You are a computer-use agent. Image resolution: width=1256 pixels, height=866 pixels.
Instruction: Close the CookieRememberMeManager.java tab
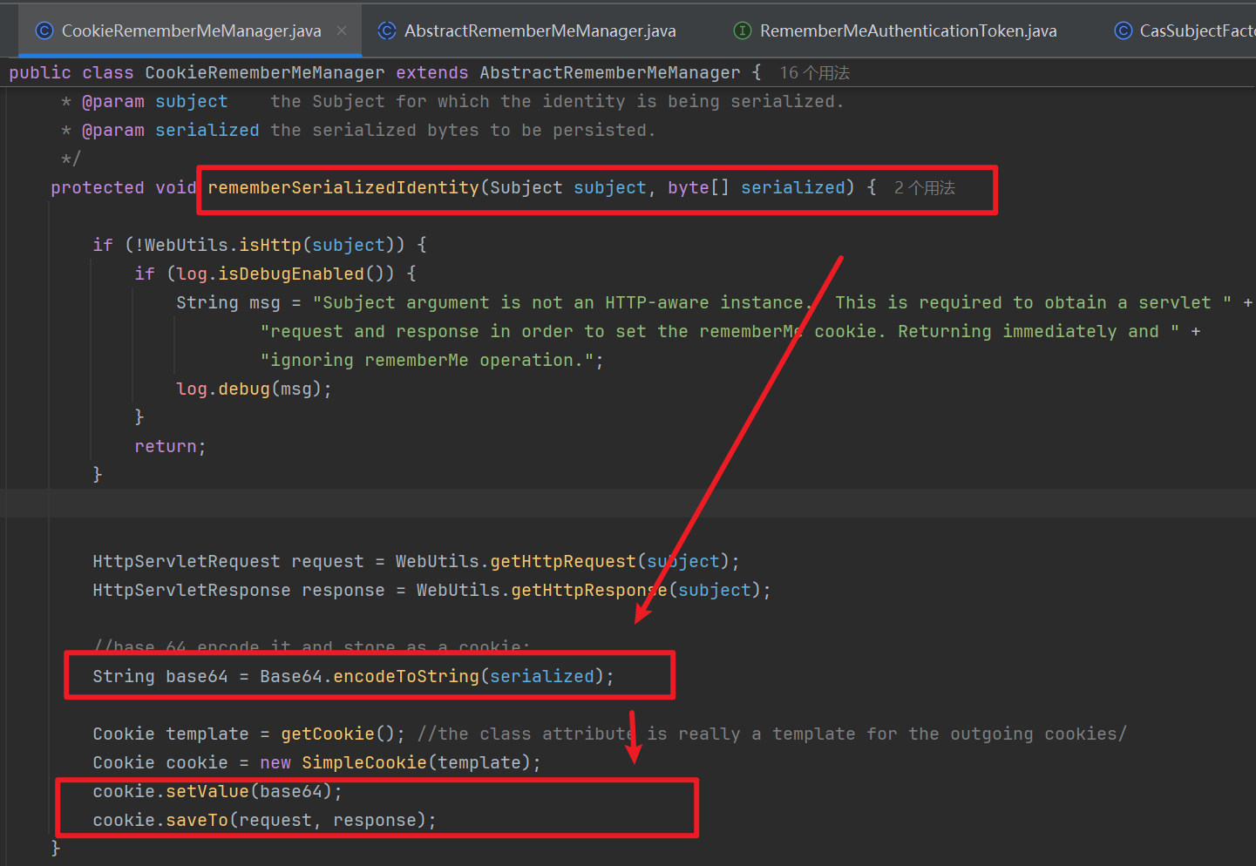pos(342,30)
